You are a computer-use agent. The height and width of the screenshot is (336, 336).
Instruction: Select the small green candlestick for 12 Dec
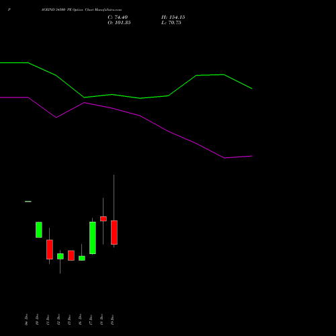pos(60,256)
